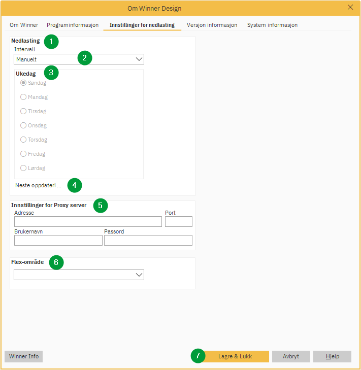Focus the proxy Adresse input field

[x=88, y=221]
